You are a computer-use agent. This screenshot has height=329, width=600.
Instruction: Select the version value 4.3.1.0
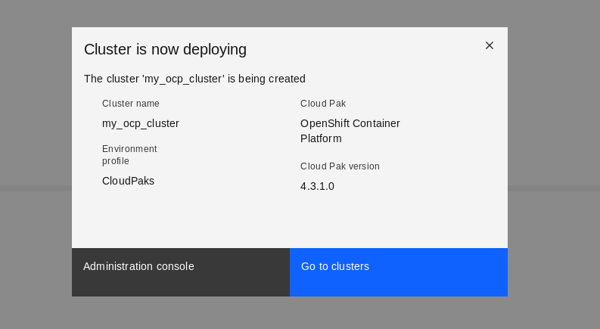pos(317,186)
